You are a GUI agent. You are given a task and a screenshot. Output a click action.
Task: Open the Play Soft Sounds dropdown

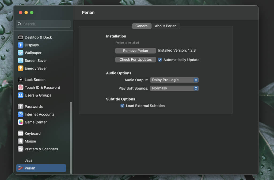point(174,88)
